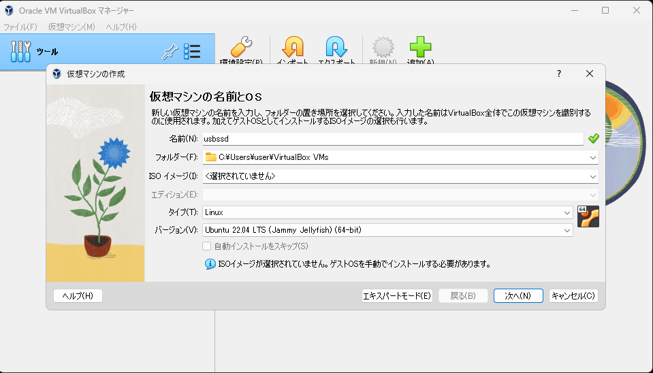The height and width of the screenshot is (373, 653).
Task: Select the Tools wrench-and-screwdriver icon
Action: pyautogui.click(x=20, y=52)
